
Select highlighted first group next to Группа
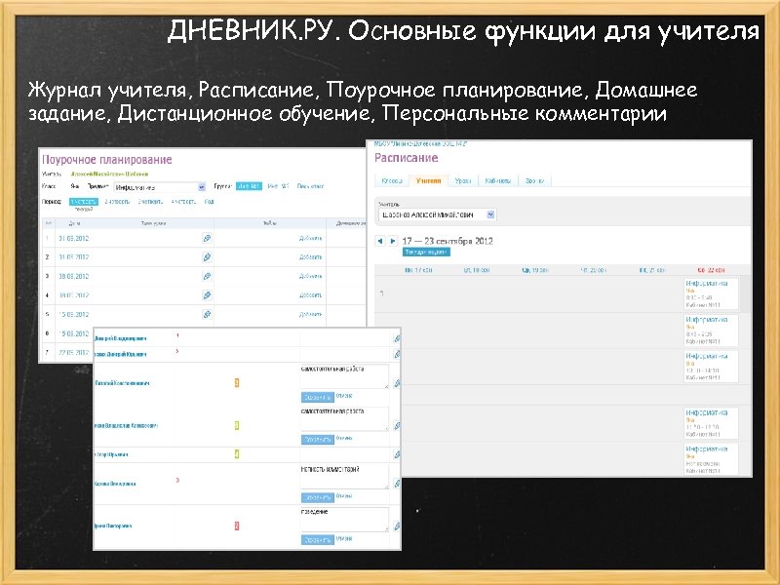[249, 186]
